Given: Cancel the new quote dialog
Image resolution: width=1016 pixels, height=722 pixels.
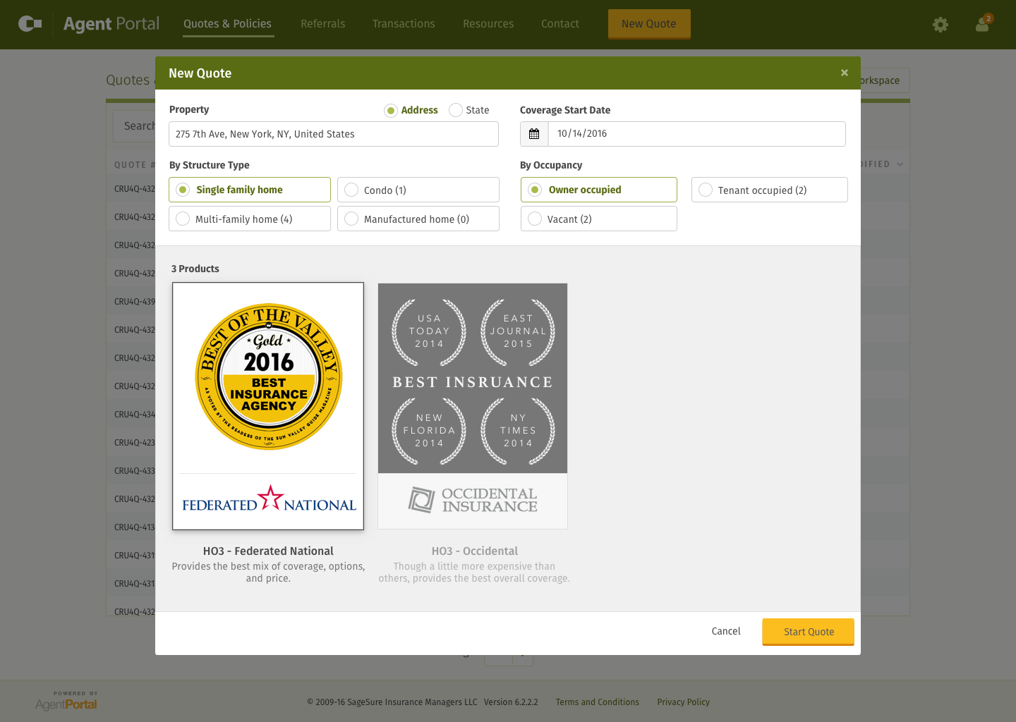Looking at the screenshot, I should 726,631.
